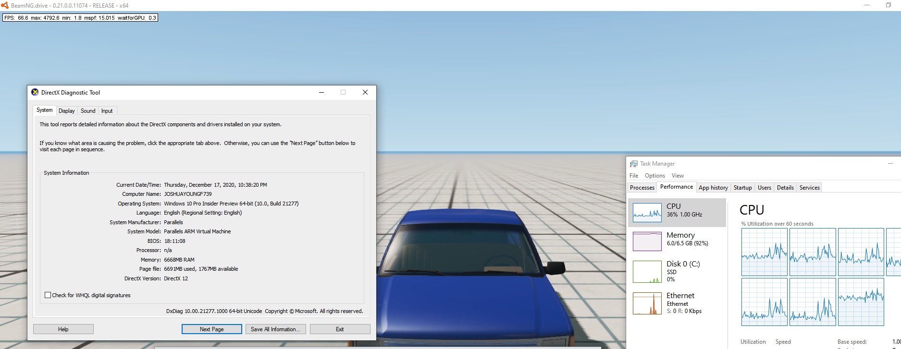Select the Input tab in DxDiag

tap(107, 111)
